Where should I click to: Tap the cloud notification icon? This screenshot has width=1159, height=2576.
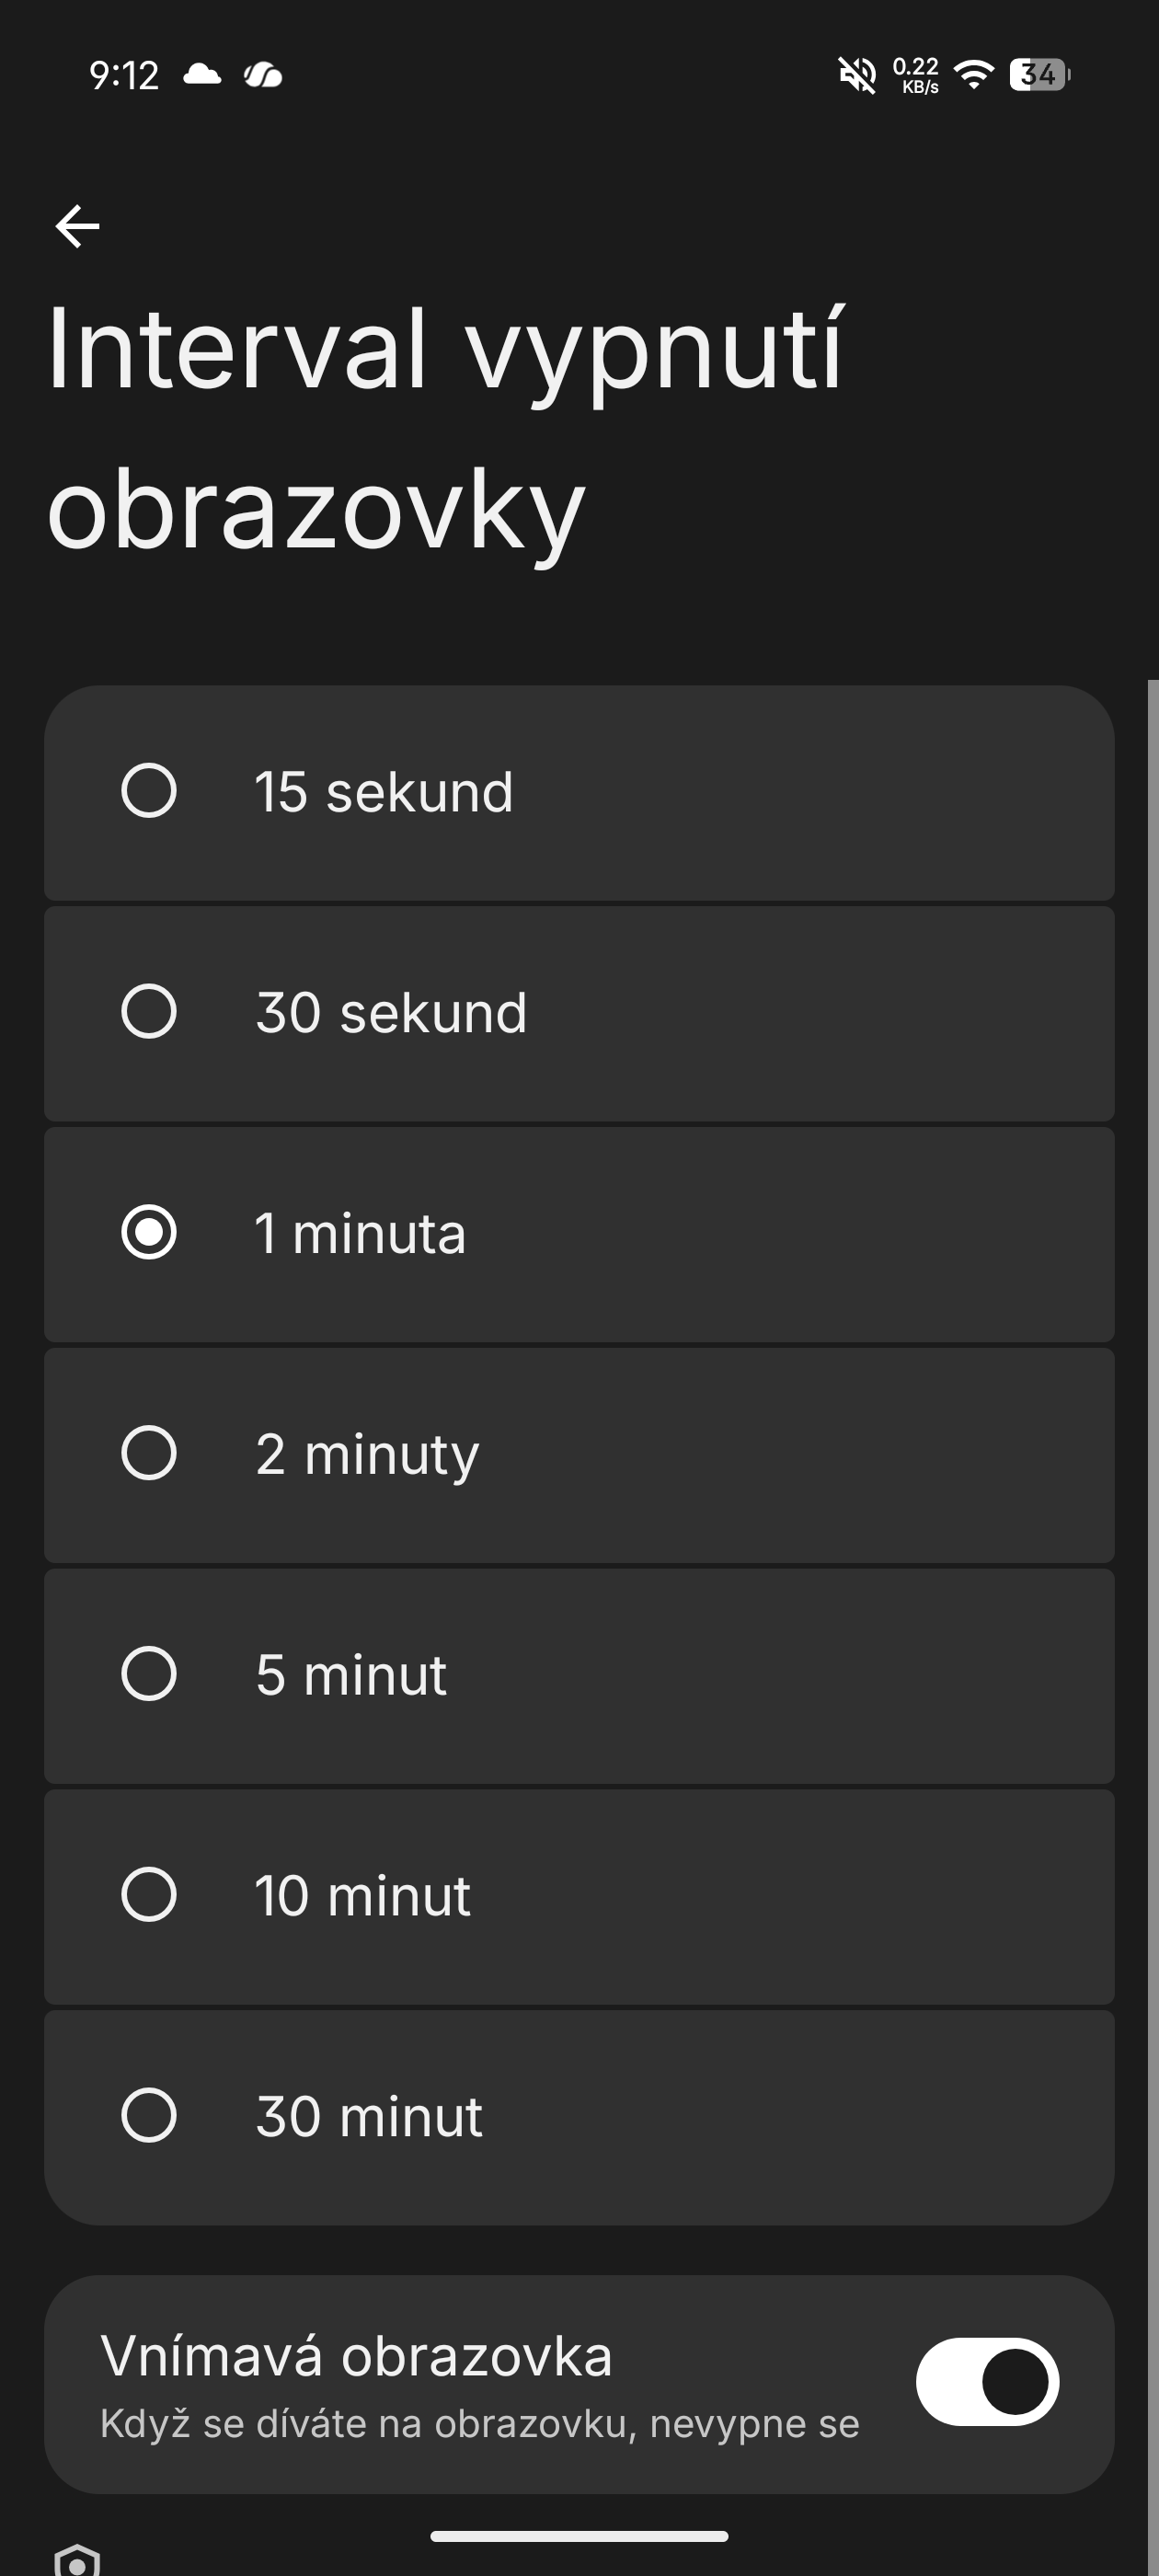[x=202, y=75]
